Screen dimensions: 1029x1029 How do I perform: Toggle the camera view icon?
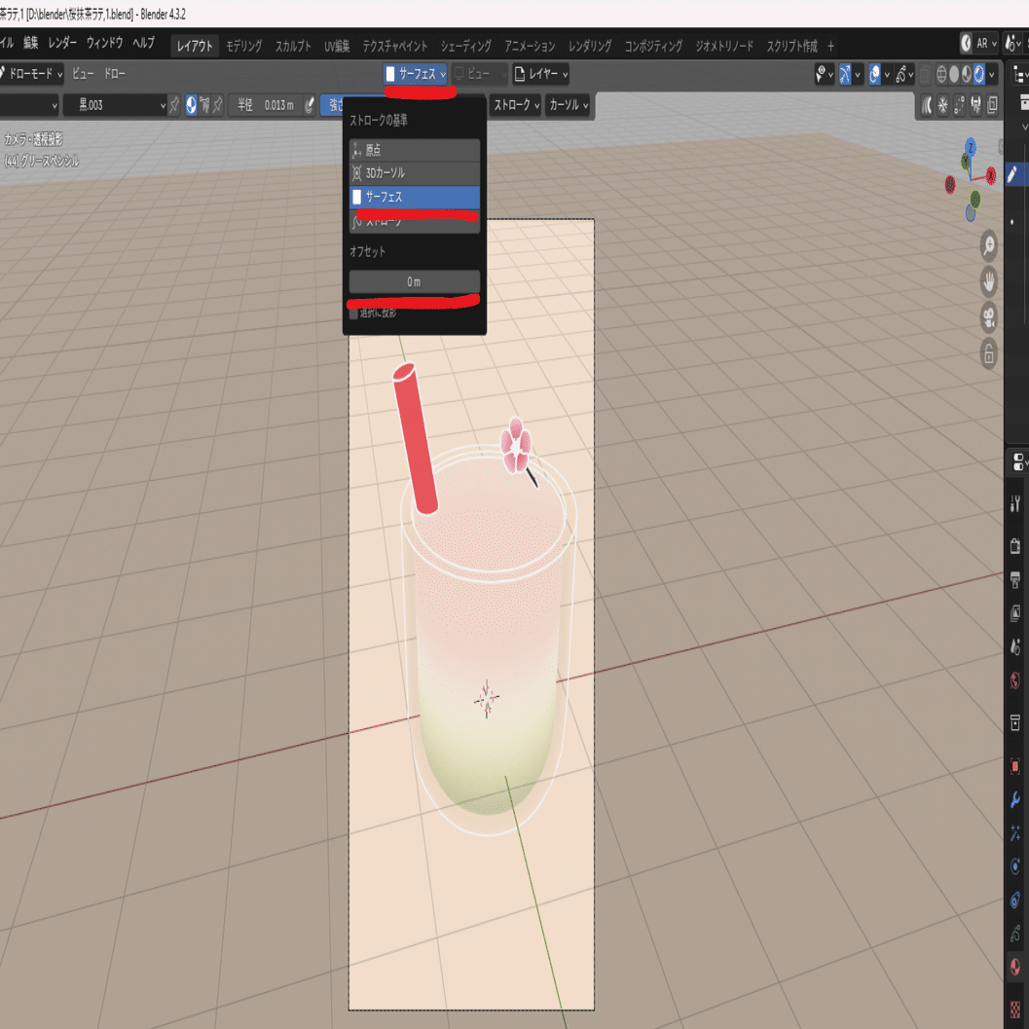point(988,318)
